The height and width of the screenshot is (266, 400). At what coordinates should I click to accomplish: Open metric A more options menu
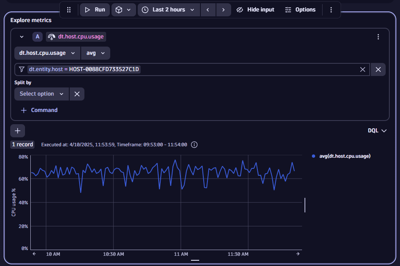tap(378, 37)
